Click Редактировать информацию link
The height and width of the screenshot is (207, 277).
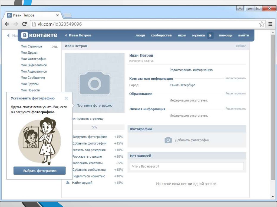point(191,70)
